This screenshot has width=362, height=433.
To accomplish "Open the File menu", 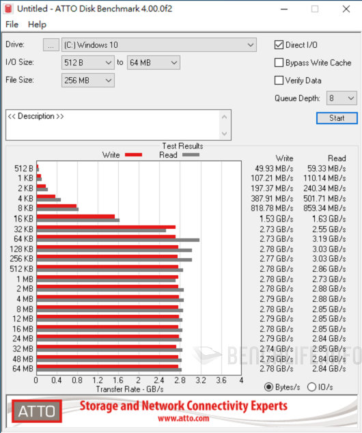I will [x=12, y=25].
